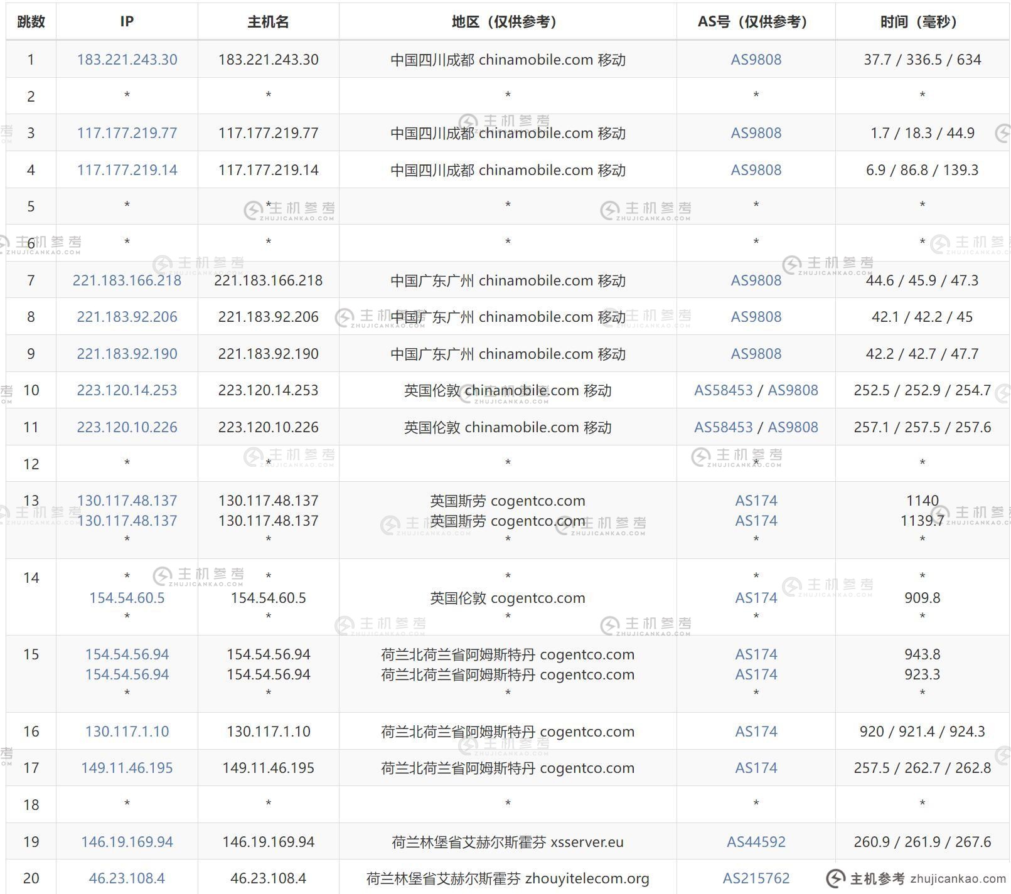This screenshot has width=1011, height=894.
Task: Select hostname cell 130.117.1.10
Action: tap(268, 732)
